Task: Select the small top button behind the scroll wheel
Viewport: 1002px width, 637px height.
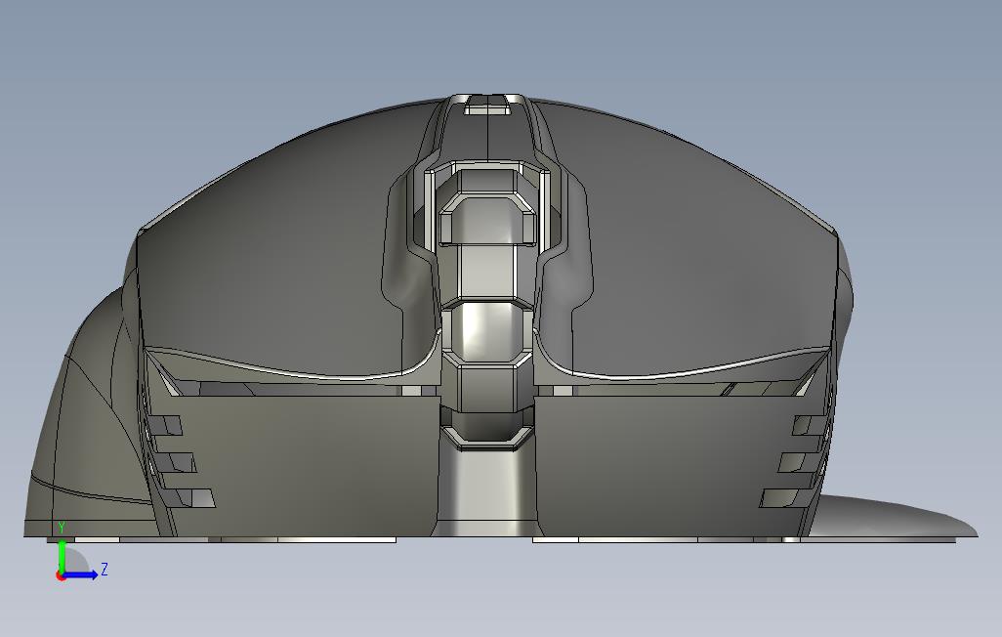Action: click(x=487, y=105)
